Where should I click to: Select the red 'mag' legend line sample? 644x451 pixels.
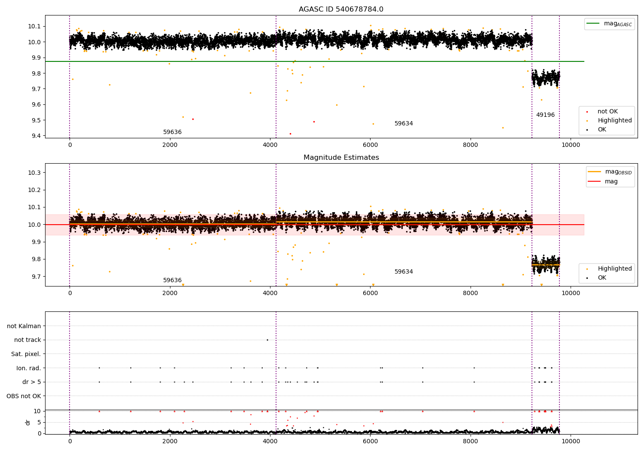coord(595,181)
